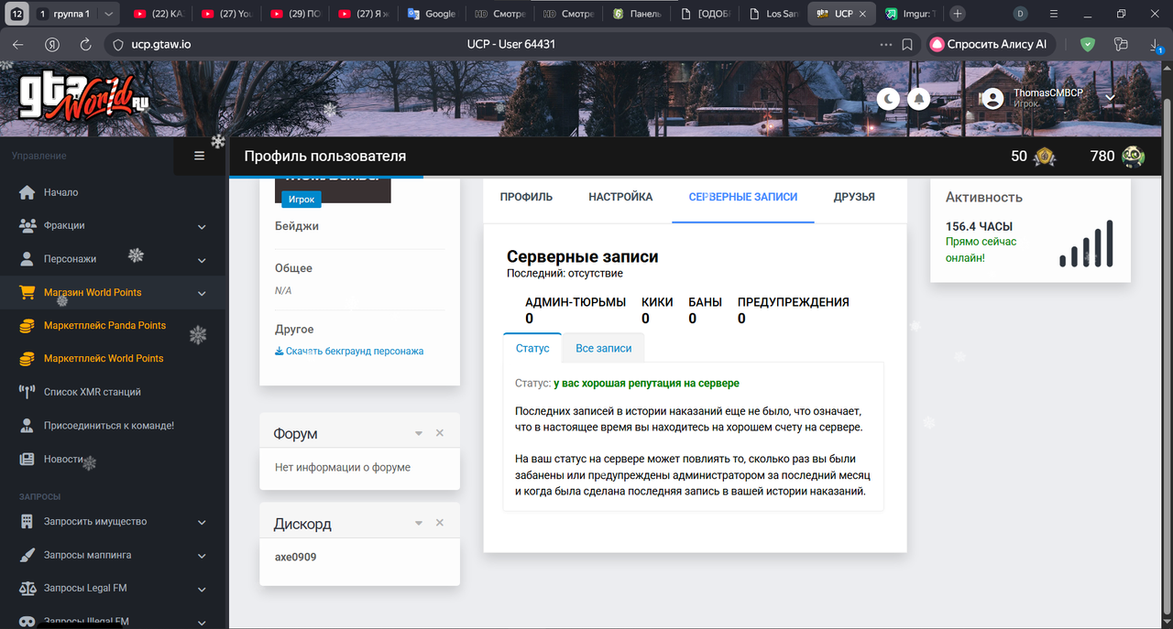Image resolution: width=1173 pixels, height=629 pixels.
Task: Open Новости sidebar link
Action: tap(63, 459)
